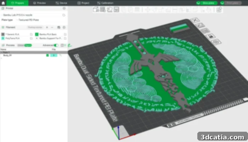This screenshot has width=248, height=142.
Task: Select the Move tool
Action: click(148, 10)
